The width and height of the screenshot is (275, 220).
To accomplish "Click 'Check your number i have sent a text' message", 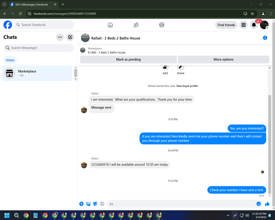I will coord(237,190).
